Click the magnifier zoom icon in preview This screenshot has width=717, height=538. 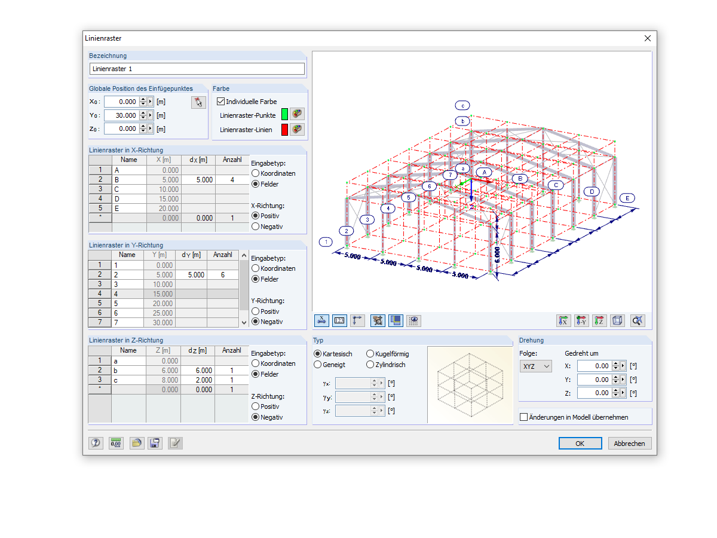click(638, 320)
